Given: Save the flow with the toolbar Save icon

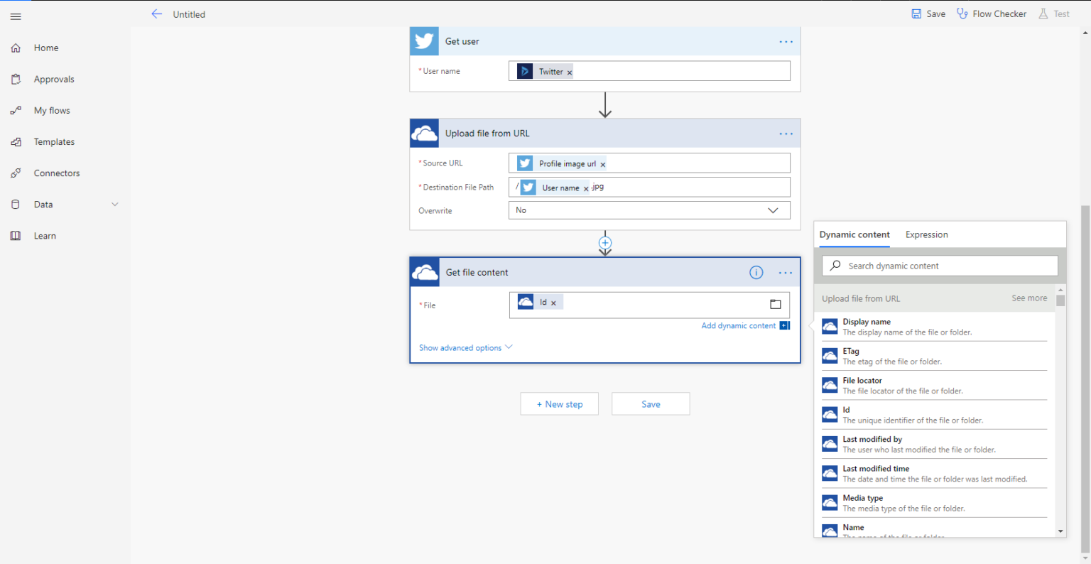Looking at the screenshot, I should coord(928,13).
